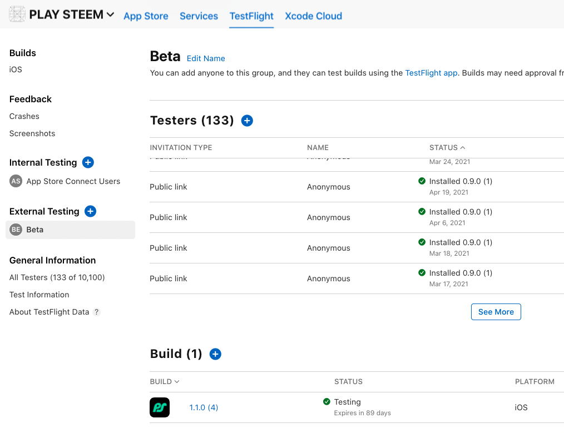Click the BE avatar of the Beta group
The image size is (564, 433).
[16, 230]
